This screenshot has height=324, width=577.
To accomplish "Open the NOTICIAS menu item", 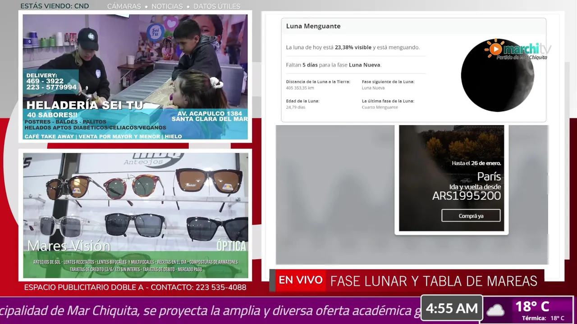I will 167,6.
